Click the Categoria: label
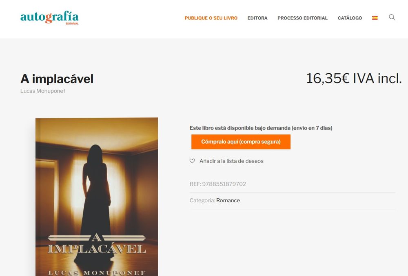Screen dimensions: 408x276 point(202,200)
